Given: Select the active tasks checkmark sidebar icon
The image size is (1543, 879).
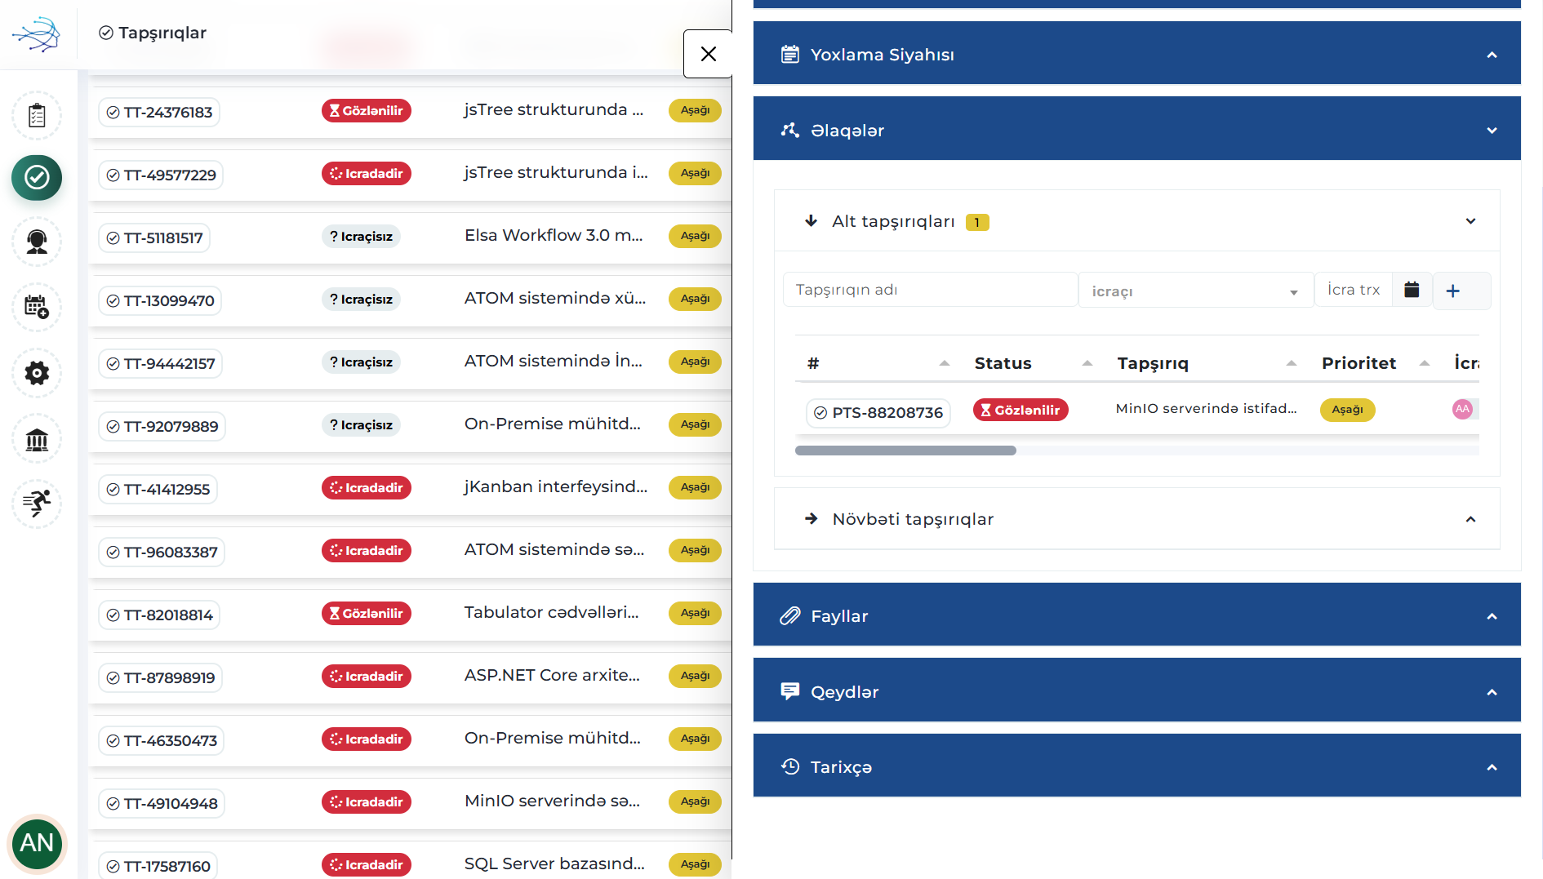Looking at the screenshot, I should [x=37, y=177].
